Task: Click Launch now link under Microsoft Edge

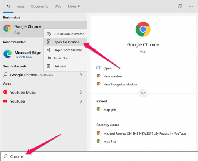Action: [x=23, y=57]
